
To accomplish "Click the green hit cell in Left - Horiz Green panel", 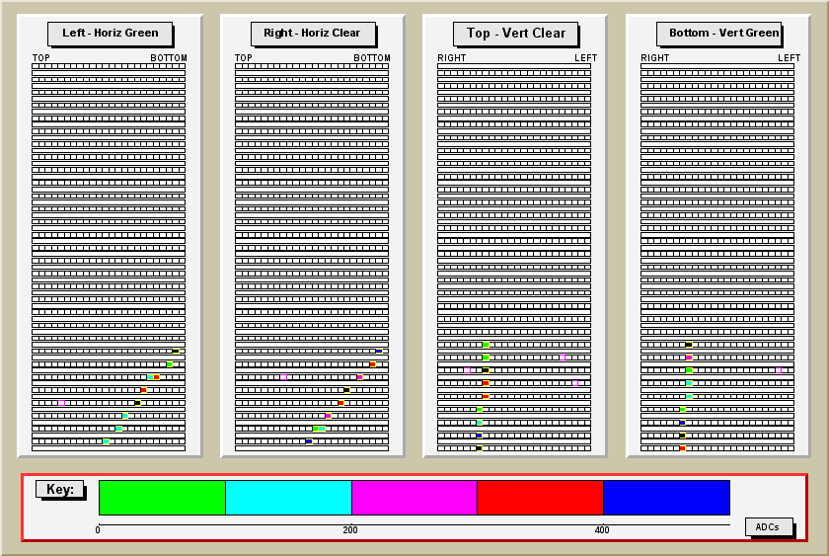I will (170, 364).
